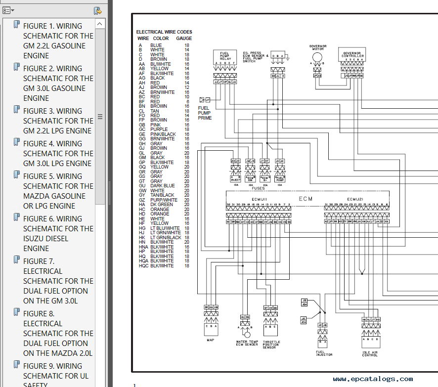The height and width of the screenshot is (387, 438).
Task: Click the www.epcatalogs.com text
Action: point(373,379)
